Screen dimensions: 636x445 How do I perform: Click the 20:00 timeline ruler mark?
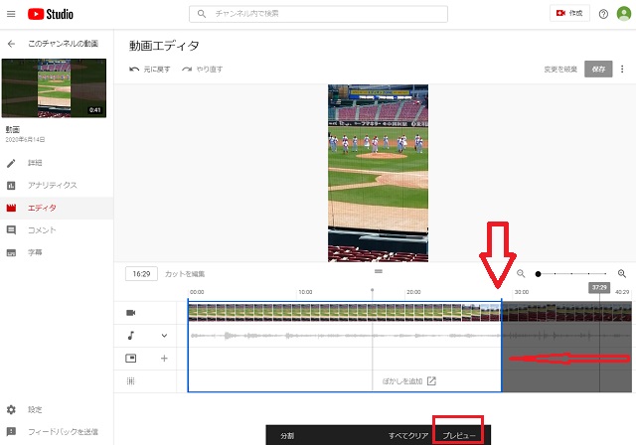coord(413,292)
